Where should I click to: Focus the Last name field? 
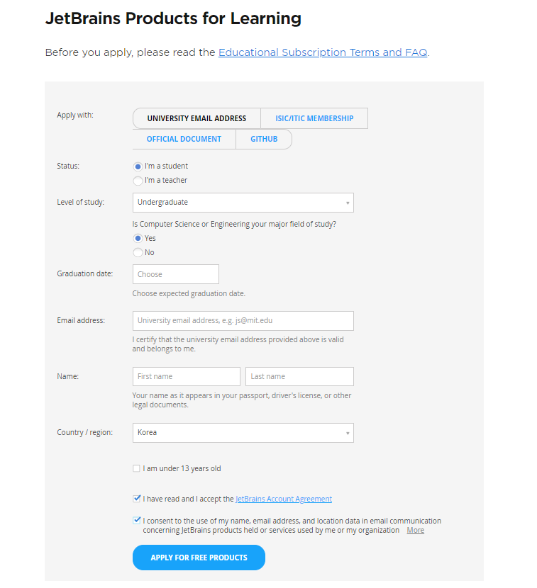(x=299, y=376)
